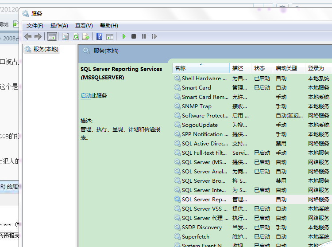Select the SNMP Trap service

coord(197,106)
